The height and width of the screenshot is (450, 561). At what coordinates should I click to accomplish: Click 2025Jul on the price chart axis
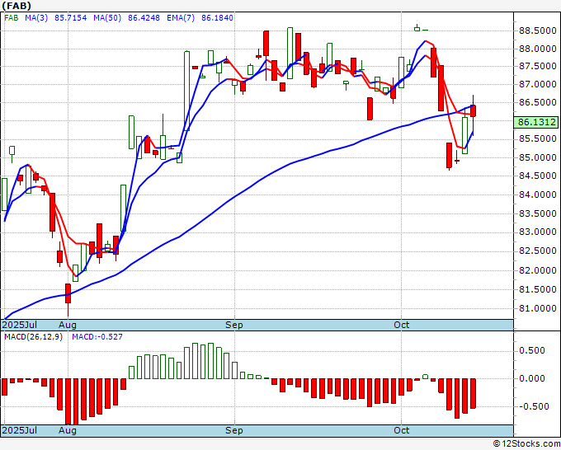point(20,325)
